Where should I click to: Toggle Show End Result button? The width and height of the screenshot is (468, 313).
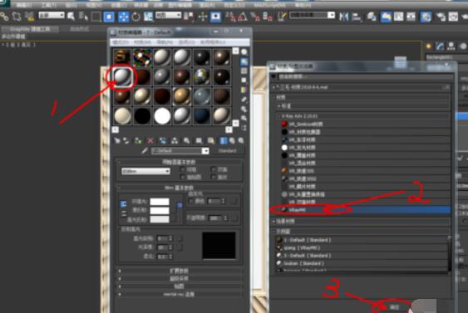[224, 140]
